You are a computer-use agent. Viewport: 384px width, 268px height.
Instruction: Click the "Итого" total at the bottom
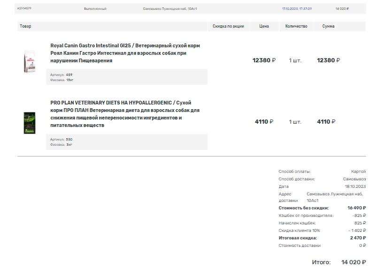tap(338, 262)
